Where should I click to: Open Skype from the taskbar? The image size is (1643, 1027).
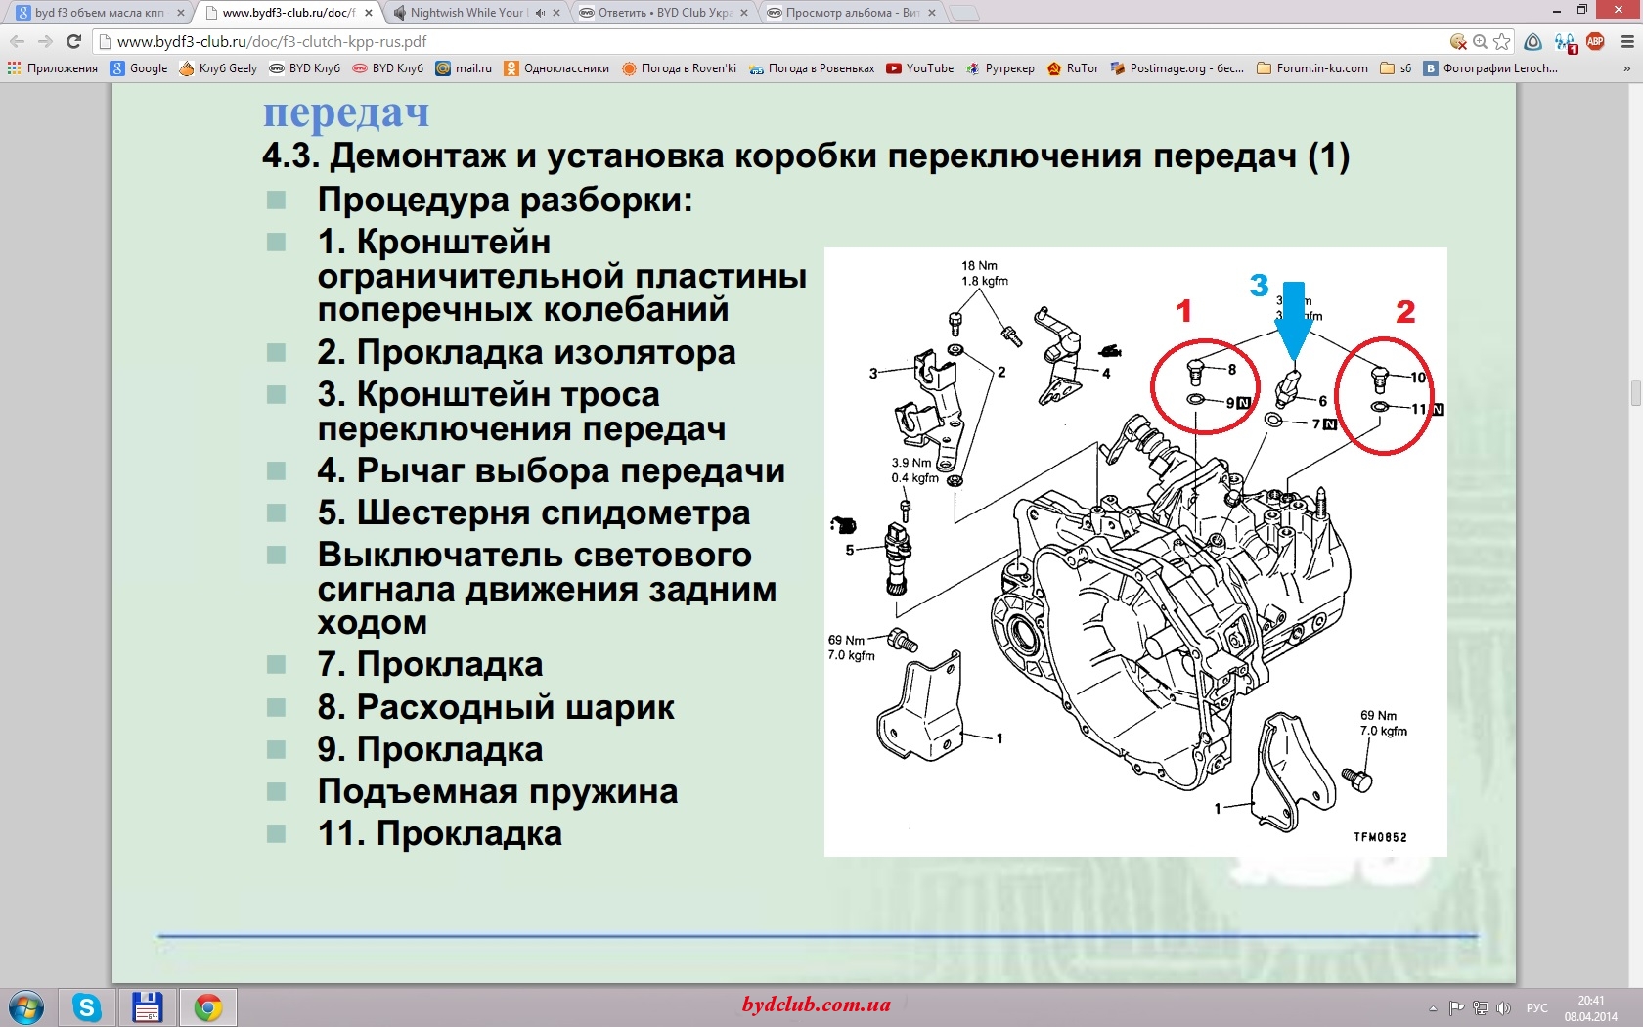(87, 1006)
